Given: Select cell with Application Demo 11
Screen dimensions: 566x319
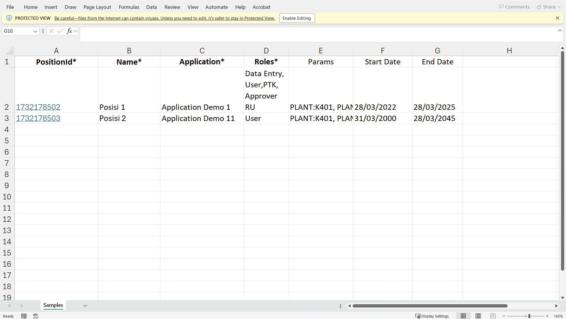Looking at the screenshot, I should (x=202, y=118).
